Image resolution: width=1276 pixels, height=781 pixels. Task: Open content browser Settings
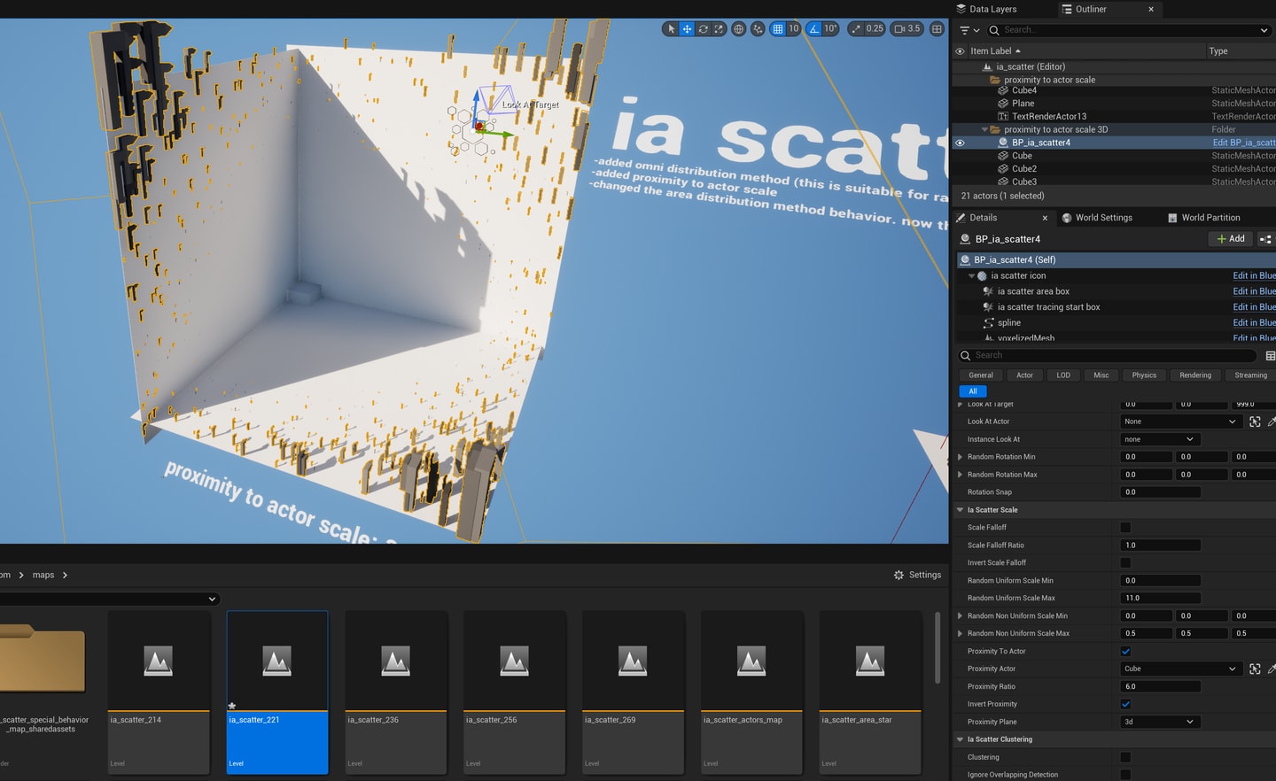(x=917, y=576)
